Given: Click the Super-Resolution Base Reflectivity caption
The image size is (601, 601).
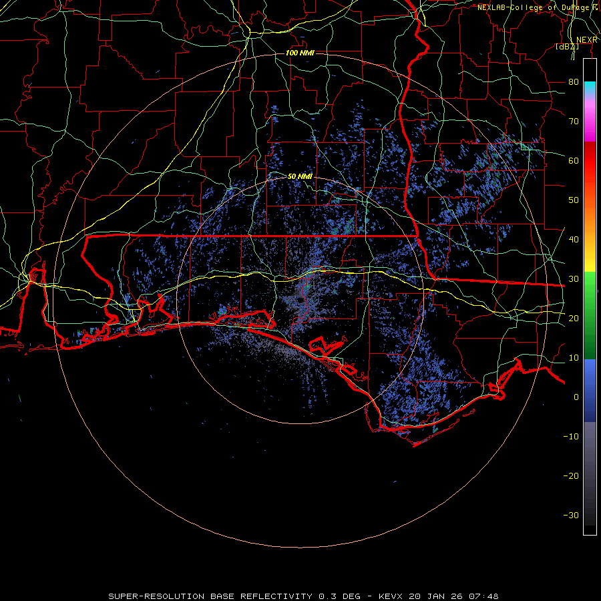Looking at the screenshot, I should (x=304, y=596).
